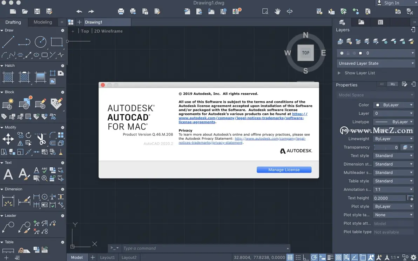Open the Layers palette tab icon

point(342,22)
